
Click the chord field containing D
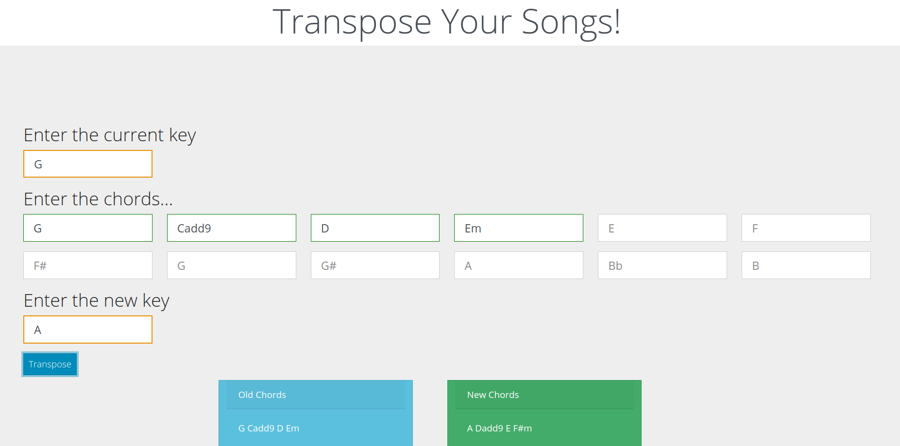[375, 228]
